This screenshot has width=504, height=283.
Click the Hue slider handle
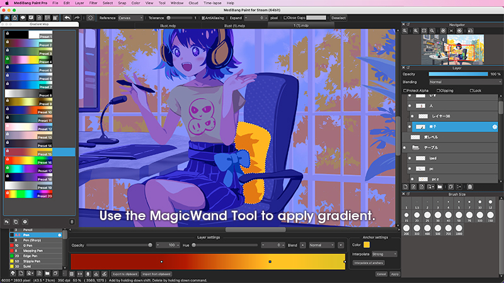click(x=193, y=245)
